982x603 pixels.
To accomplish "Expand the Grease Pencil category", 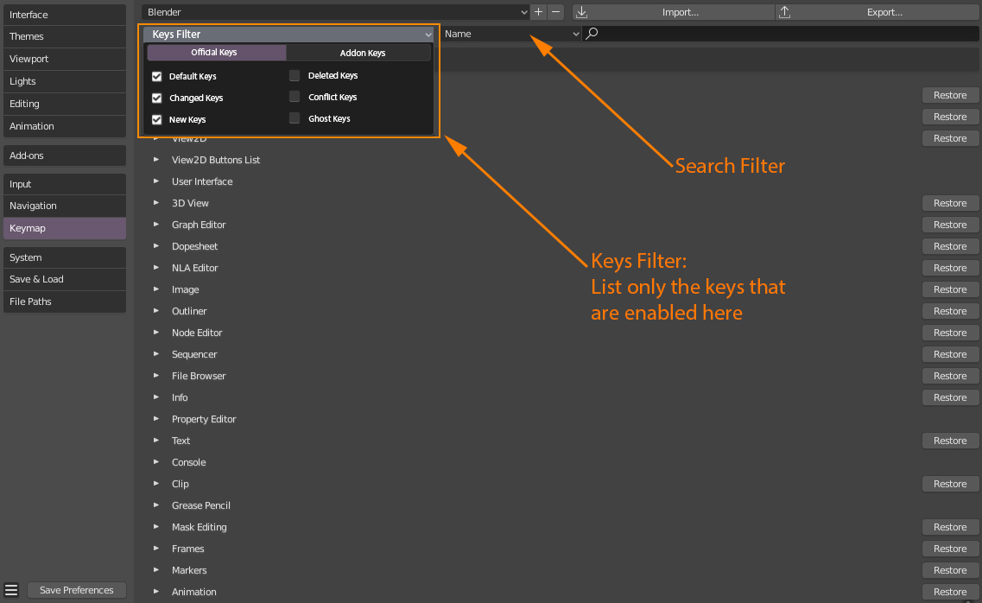I will point(156,505).
